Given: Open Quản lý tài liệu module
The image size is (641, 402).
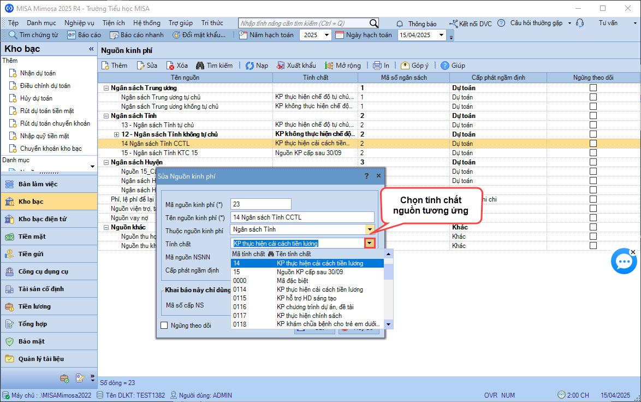Looking at the screenshot, I should click(x=49, y=359).
